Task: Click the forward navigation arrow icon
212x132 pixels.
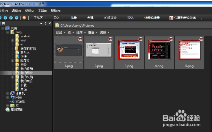Action: [x=11, y=18]
